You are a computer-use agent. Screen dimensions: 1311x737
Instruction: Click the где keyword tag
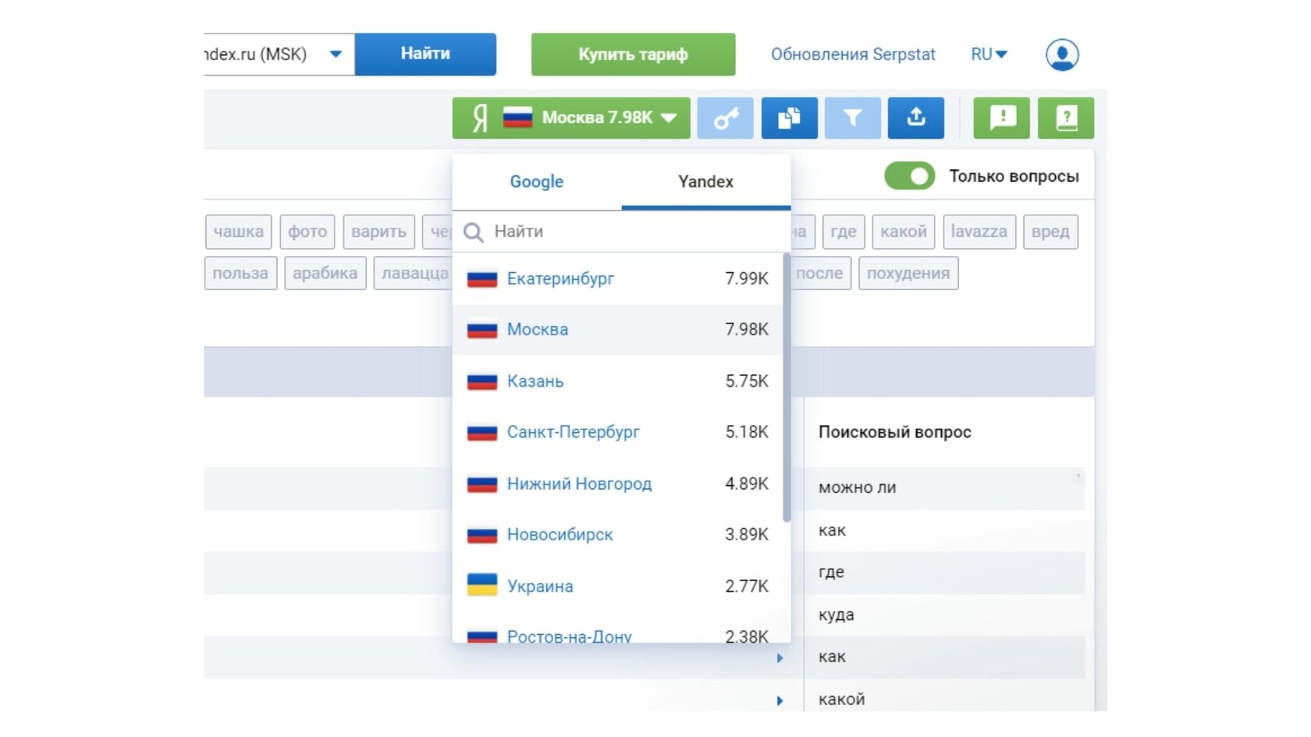tap(844, 232)
